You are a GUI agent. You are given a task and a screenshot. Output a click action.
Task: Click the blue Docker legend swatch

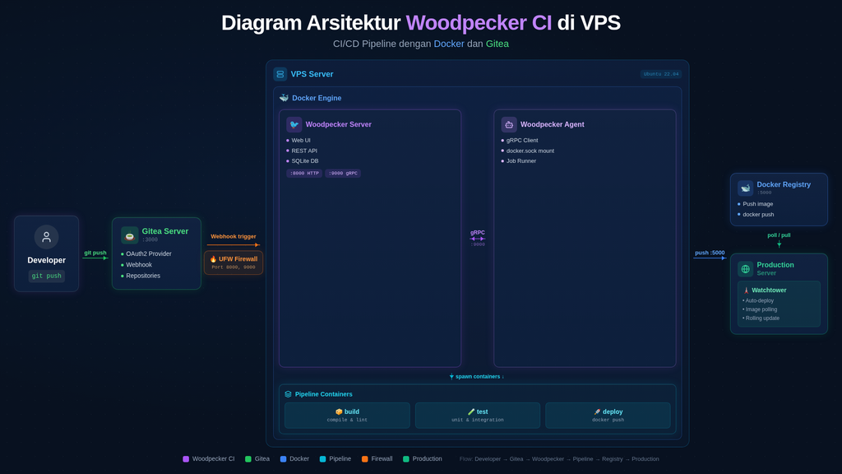coord(283,459)
